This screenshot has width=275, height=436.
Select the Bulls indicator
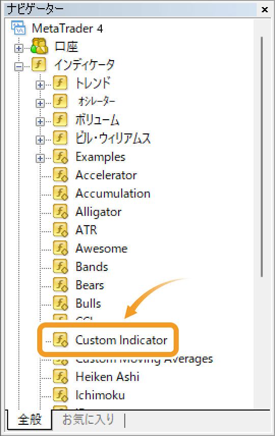pos(88,304)
